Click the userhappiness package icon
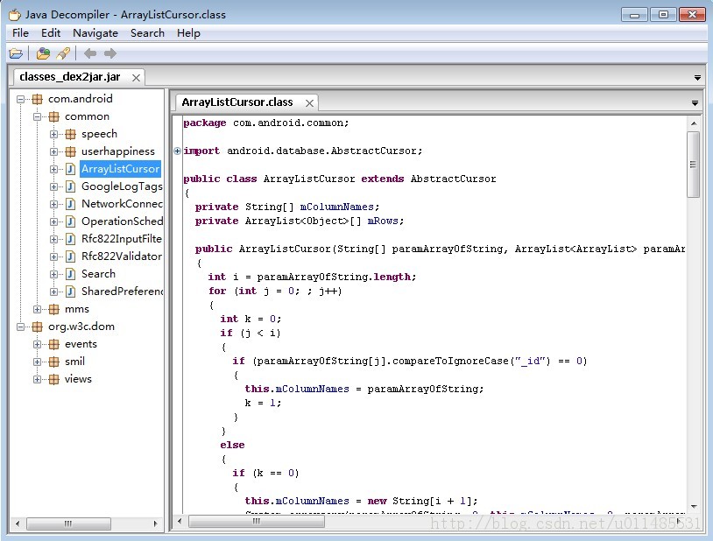 (70, 151)
